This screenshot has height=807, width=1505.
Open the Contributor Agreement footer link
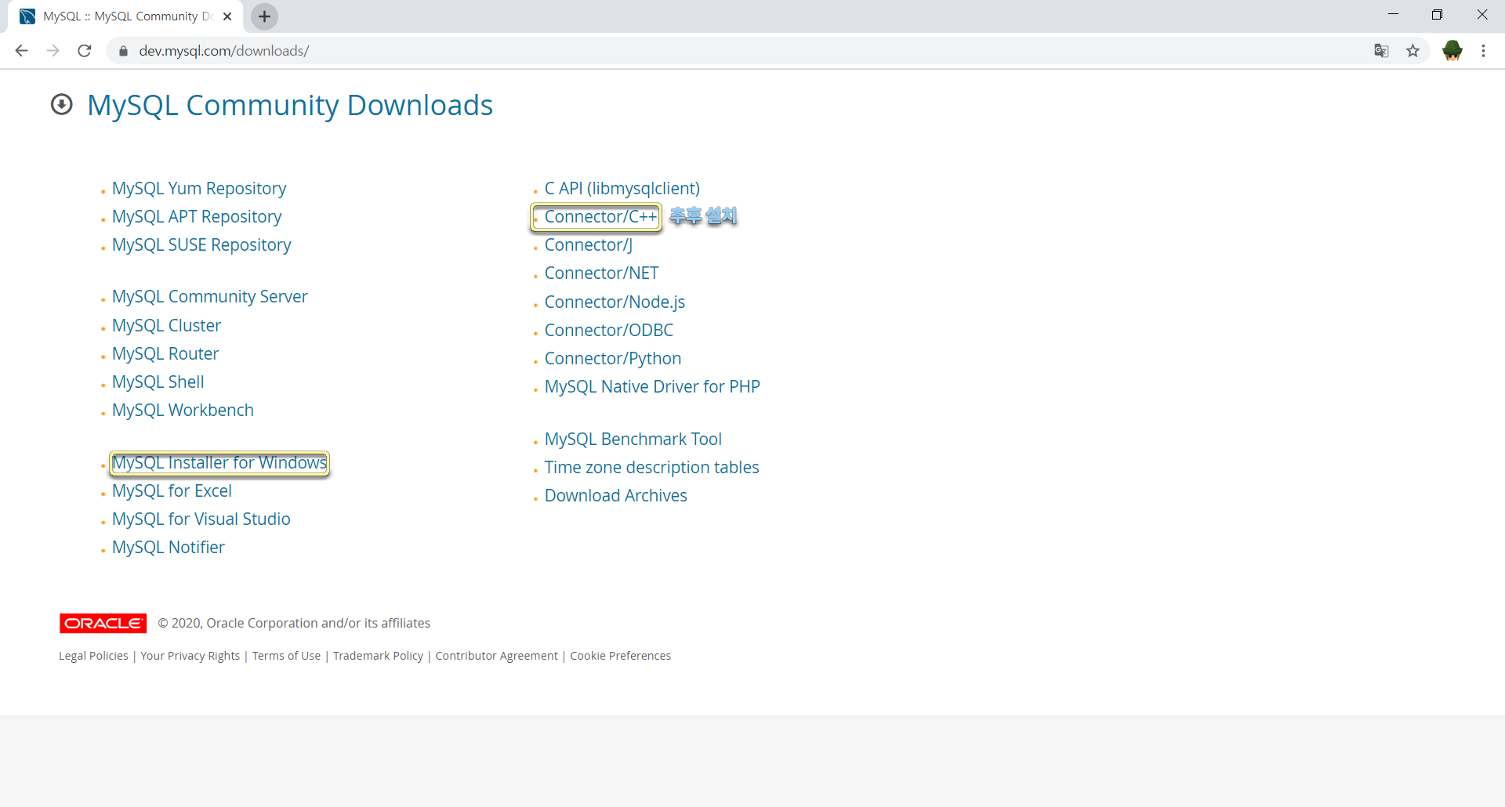click(496, 656)
